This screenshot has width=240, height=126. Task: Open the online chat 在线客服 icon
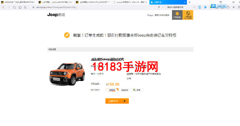click(x=177, y=15)
